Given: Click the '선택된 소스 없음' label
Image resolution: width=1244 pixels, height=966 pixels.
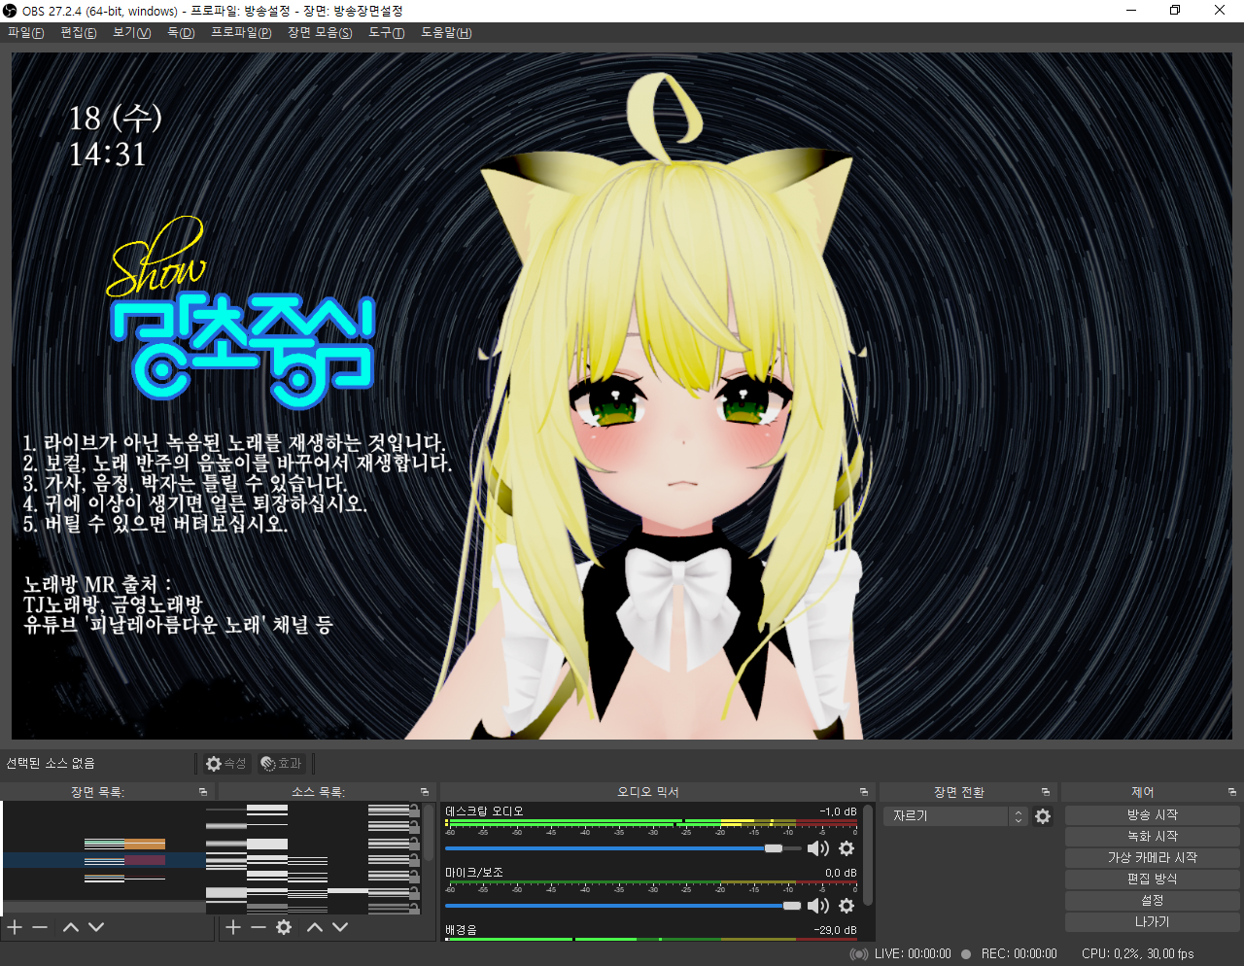Looking at the screenshot, I should 51,764.
